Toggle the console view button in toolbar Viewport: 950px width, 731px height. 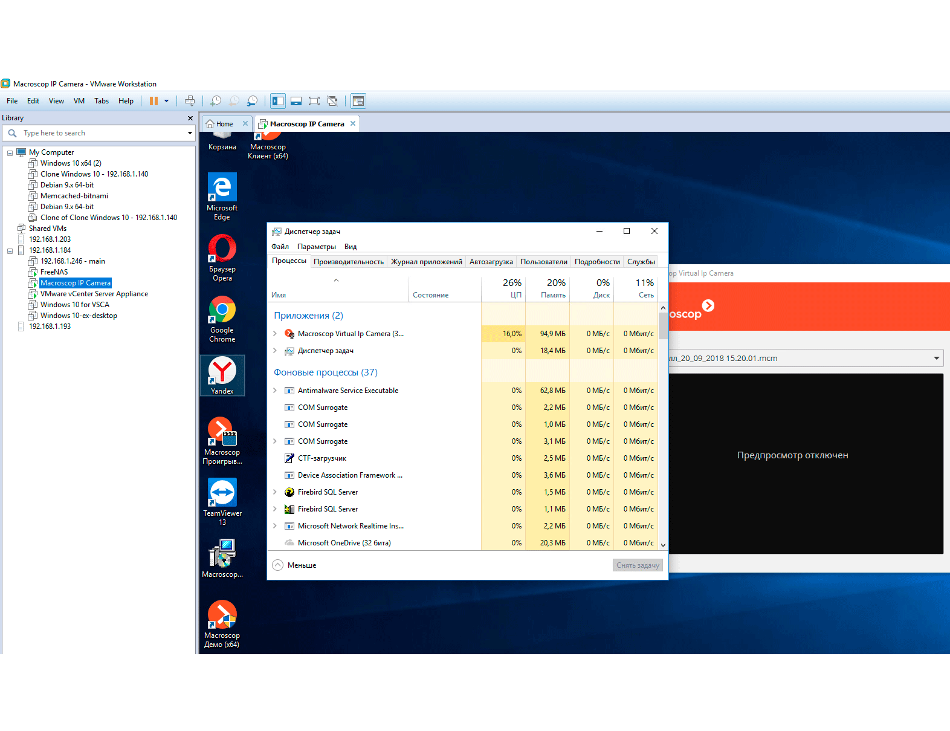click(358, 101)
